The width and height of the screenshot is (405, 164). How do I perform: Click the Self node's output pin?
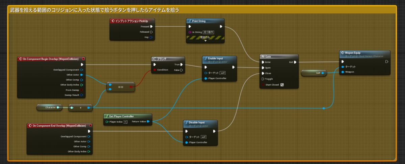pos(323,73)
